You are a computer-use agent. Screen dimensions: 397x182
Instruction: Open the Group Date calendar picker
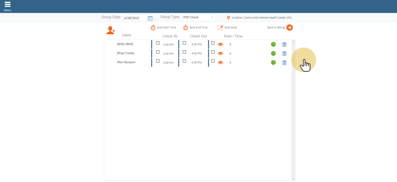point(150,18)
